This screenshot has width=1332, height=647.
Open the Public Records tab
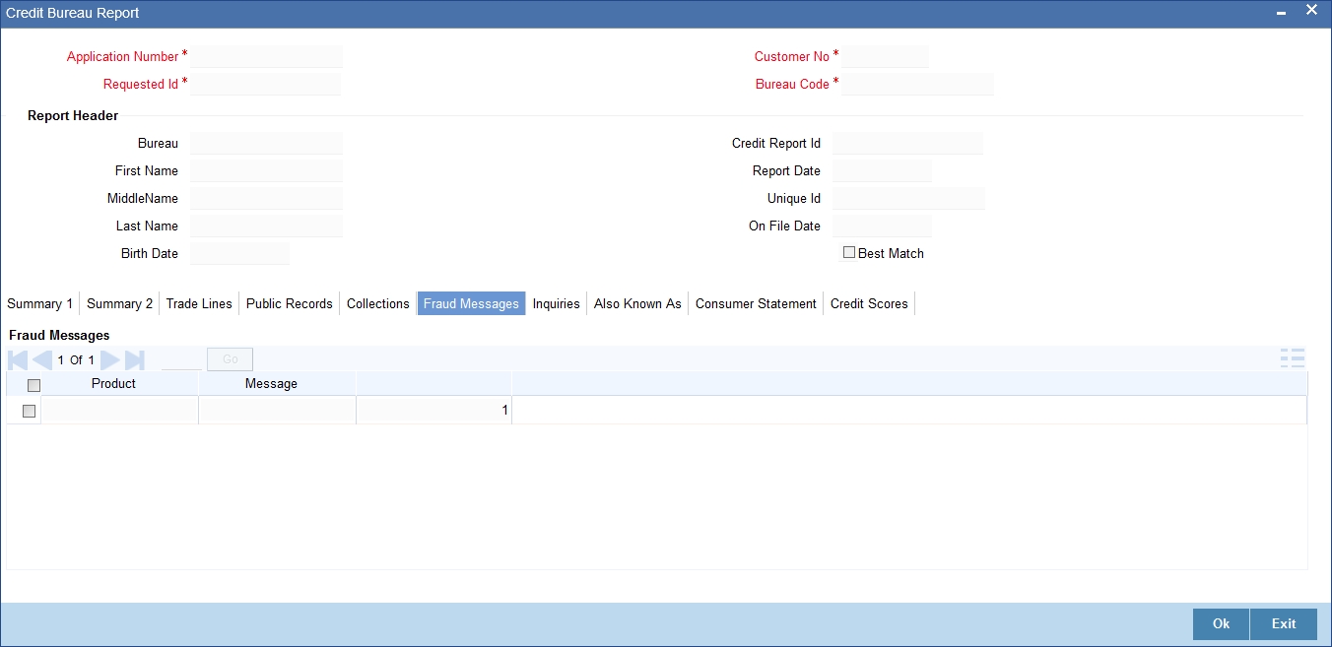coord(290,303)
